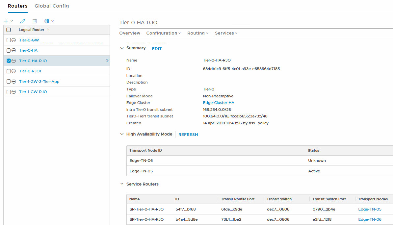The height and width of the screenshot is (225, 393).
Task: Click the status icon next to Tier-0-GW
Action: coord(14,40)
